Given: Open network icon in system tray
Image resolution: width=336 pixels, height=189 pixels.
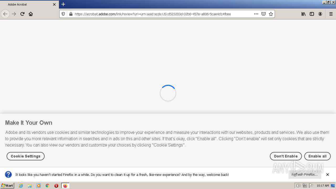Looking at the screenshot, I should coord(304,186).
